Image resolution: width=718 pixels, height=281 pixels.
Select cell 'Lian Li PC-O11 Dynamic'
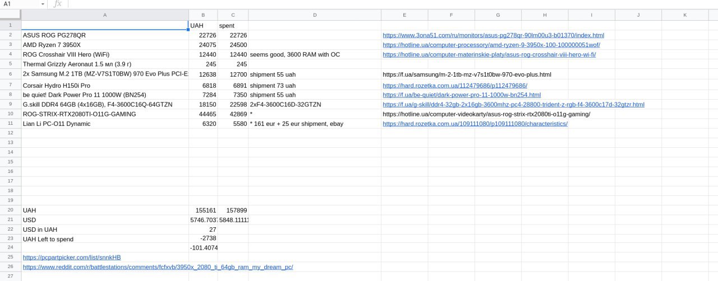(105, 124)
